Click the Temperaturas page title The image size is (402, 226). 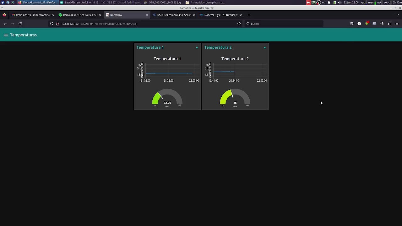[23, 35]
